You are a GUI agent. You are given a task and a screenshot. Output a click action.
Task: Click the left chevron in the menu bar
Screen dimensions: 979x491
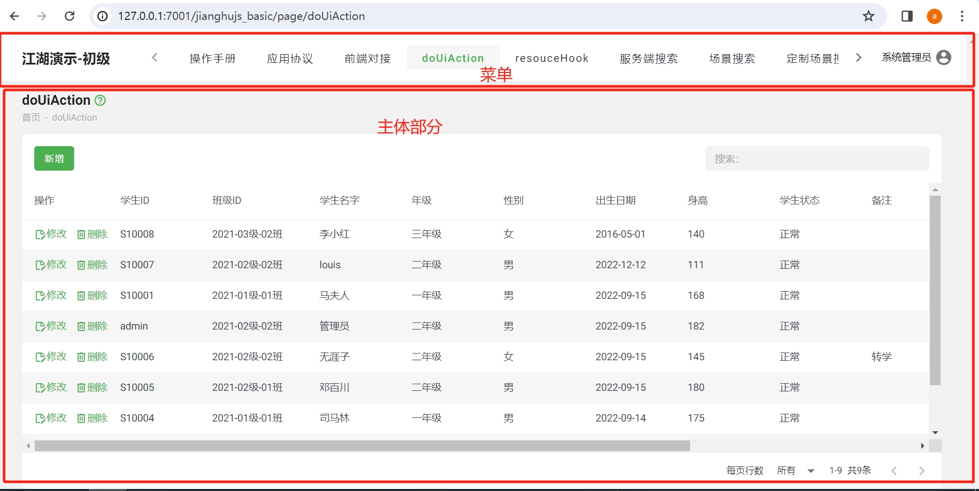click(154, 58)
